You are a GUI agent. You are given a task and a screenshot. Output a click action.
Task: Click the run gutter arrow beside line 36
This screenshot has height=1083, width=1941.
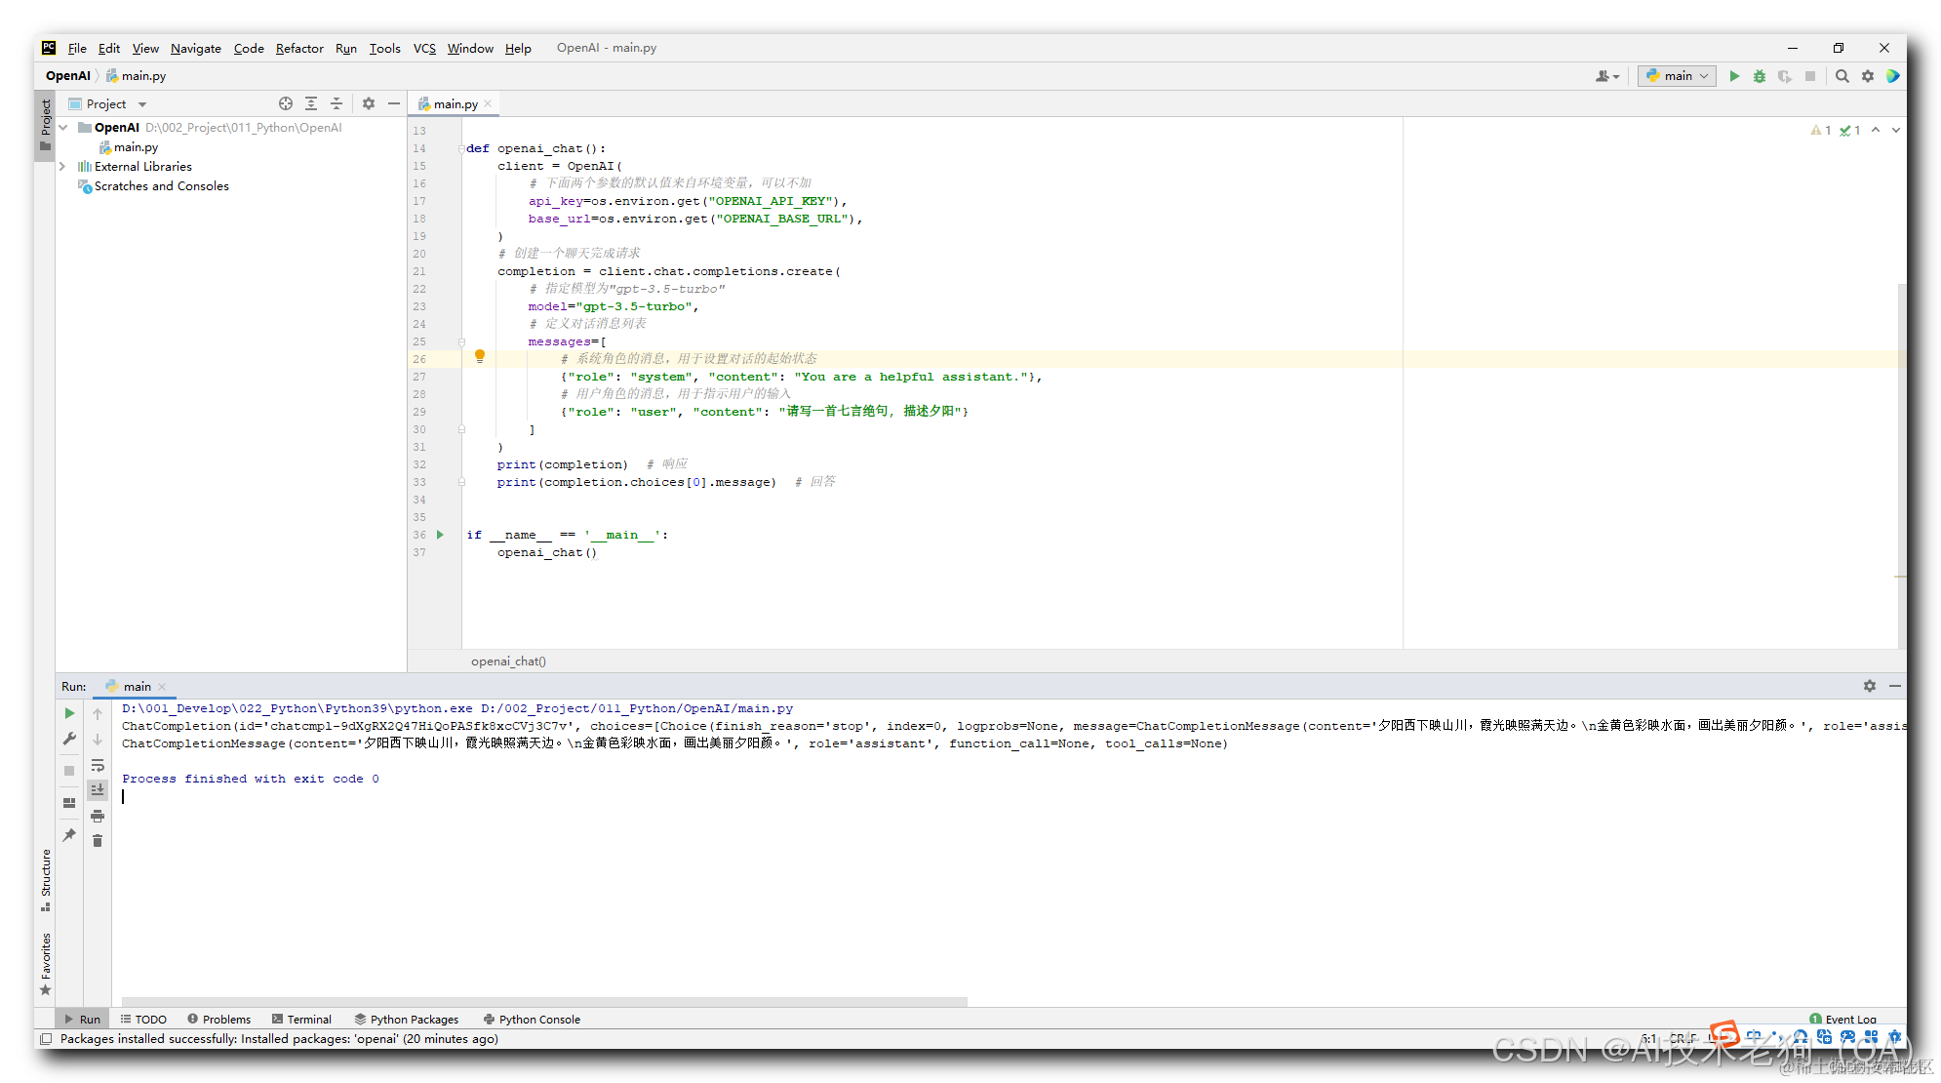440,535
